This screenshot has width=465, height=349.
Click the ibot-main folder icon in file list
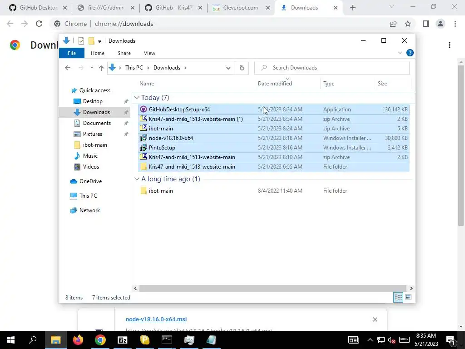pos(143,190)
